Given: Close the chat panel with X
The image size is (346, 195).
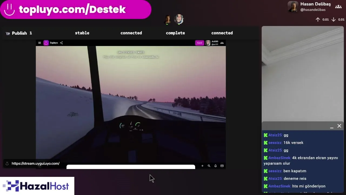Looking at the screenshot, I should click(339, 126).
